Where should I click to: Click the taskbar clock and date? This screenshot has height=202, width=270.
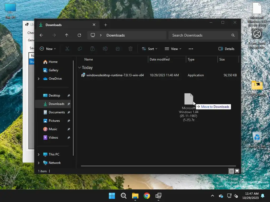(x=250, y=196)
